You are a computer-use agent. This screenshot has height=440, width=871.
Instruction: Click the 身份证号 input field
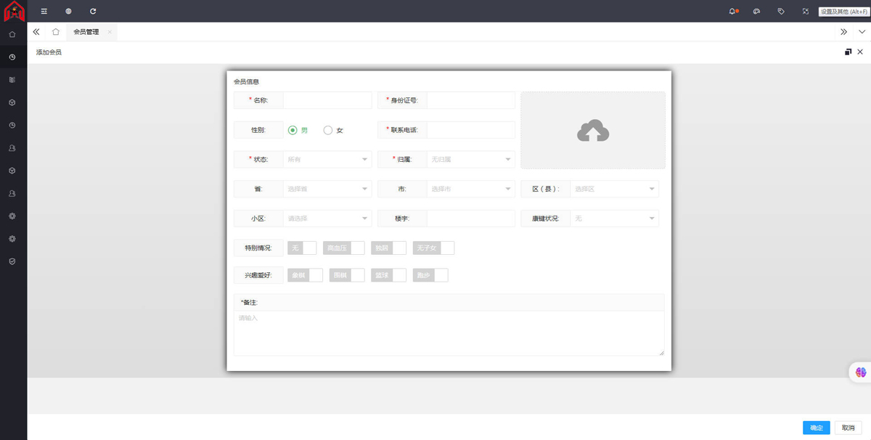(x=470, y=100)
